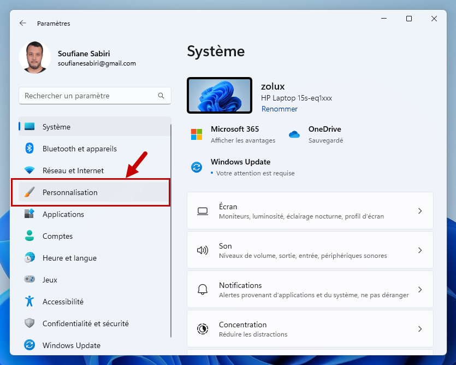Click the Soufiane Sabiri profile picture
The height and width of the screenshot is (365, 456).
point(35,57)
